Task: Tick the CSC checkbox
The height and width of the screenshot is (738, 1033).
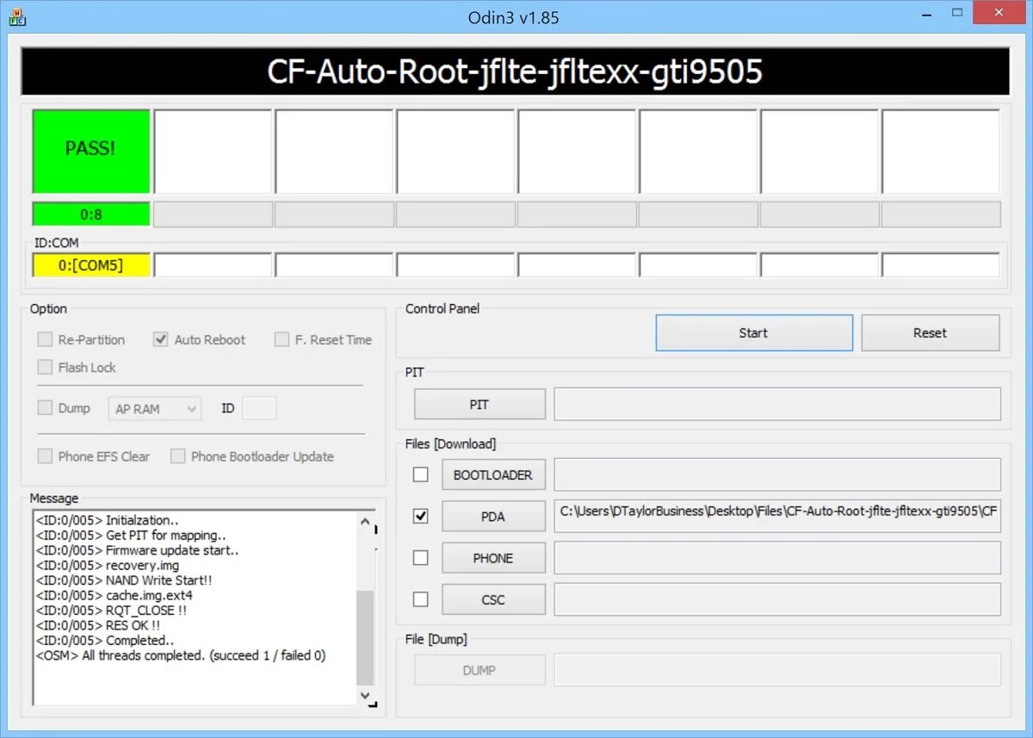Action: (x=420, y=599)
